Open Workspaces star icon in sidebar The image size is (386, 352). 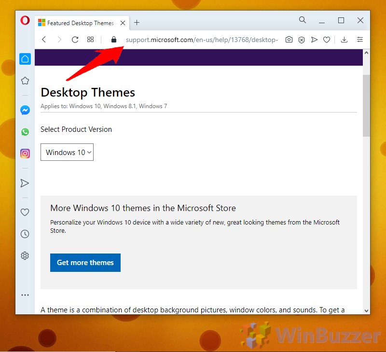tap(25, 81)
